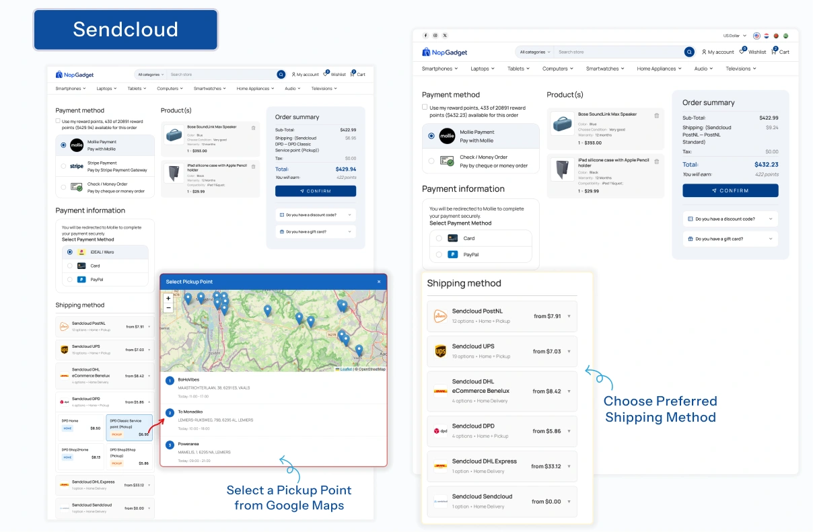Viewport: 813px width, 532px height.
Task: Open the Laptops menu on the left page
Action: pos(106,89)
